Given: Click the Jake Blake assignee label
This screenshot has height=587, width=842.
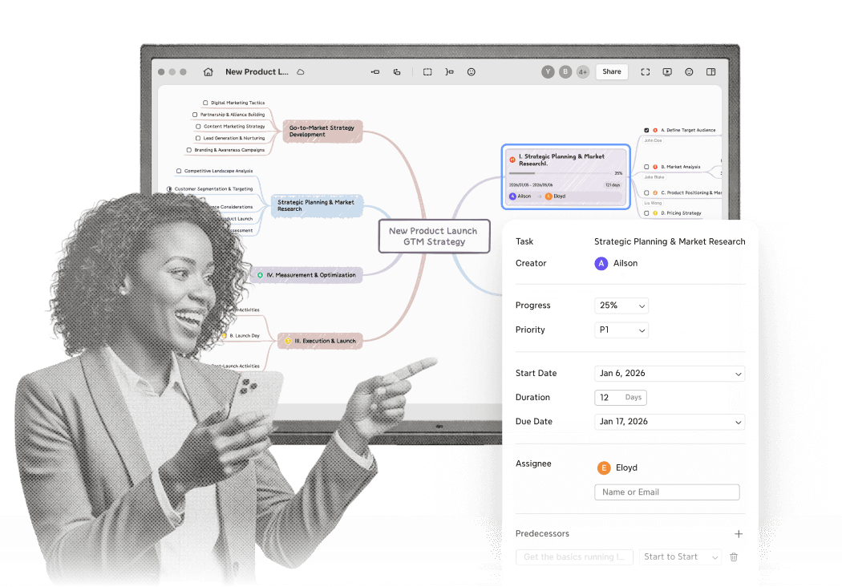Looking at the screenshot, I should [654, 177].
